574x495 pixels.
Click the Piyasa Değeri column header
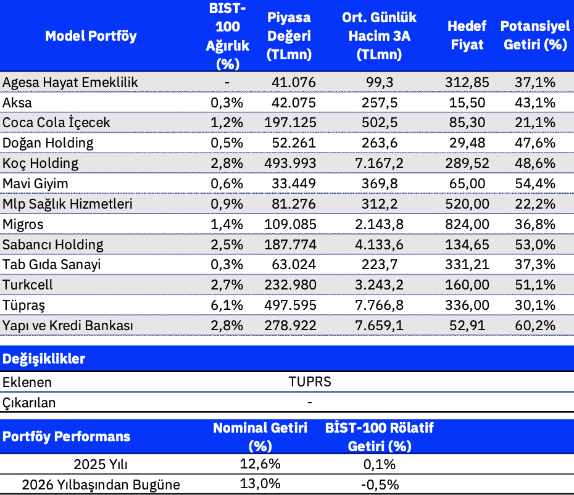coord(289,36)
